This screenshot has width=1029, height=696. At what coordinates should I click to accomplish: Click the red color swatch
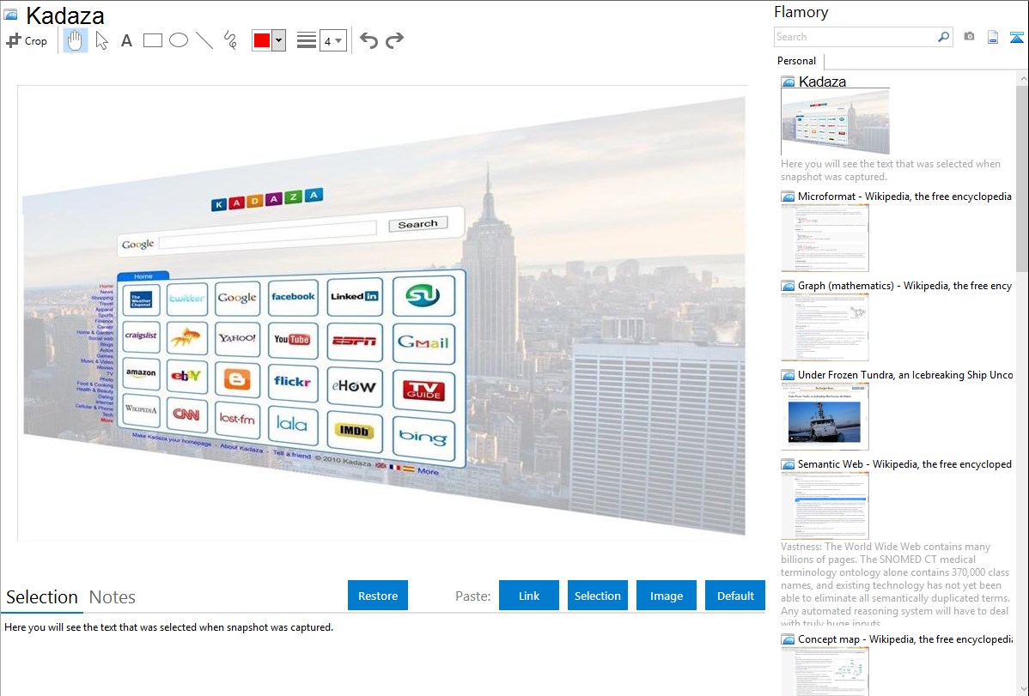point(262,40)
